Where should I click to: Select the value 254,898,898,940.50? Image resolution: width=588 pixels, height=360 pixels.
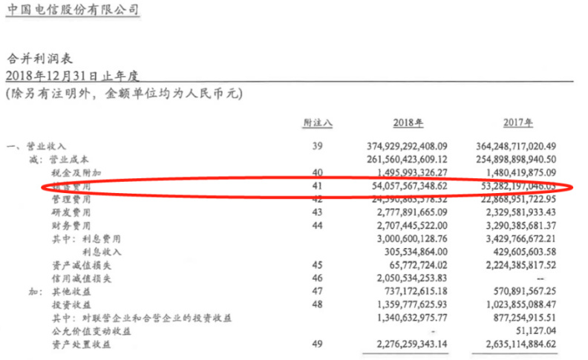pyautogui.click(x=516, y=160)
